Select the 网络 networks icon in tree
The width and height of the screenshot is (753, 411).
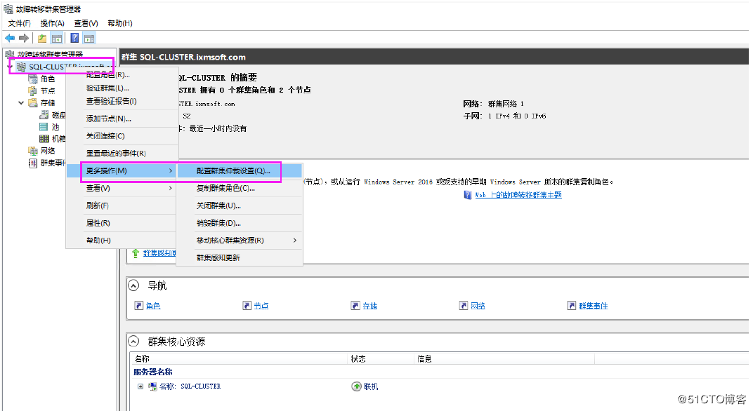[x=33, y=149]
